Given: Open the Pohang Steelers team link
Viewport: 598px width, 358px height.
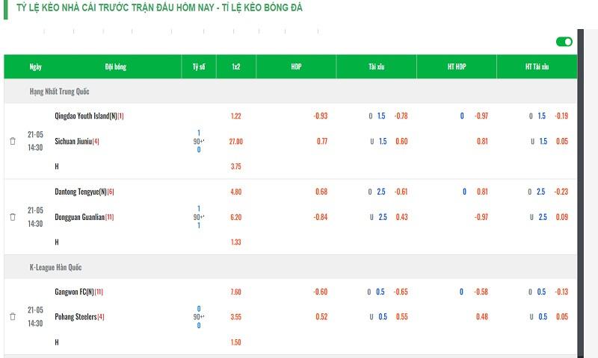Looking at the screenshot, I should point(75,317).
